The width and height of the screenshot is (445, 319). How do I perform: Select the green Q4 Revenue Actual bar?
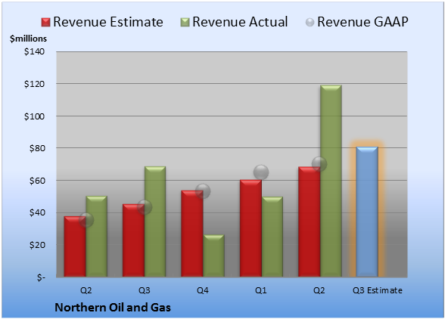pyautogui.click(x=214, y=256)
